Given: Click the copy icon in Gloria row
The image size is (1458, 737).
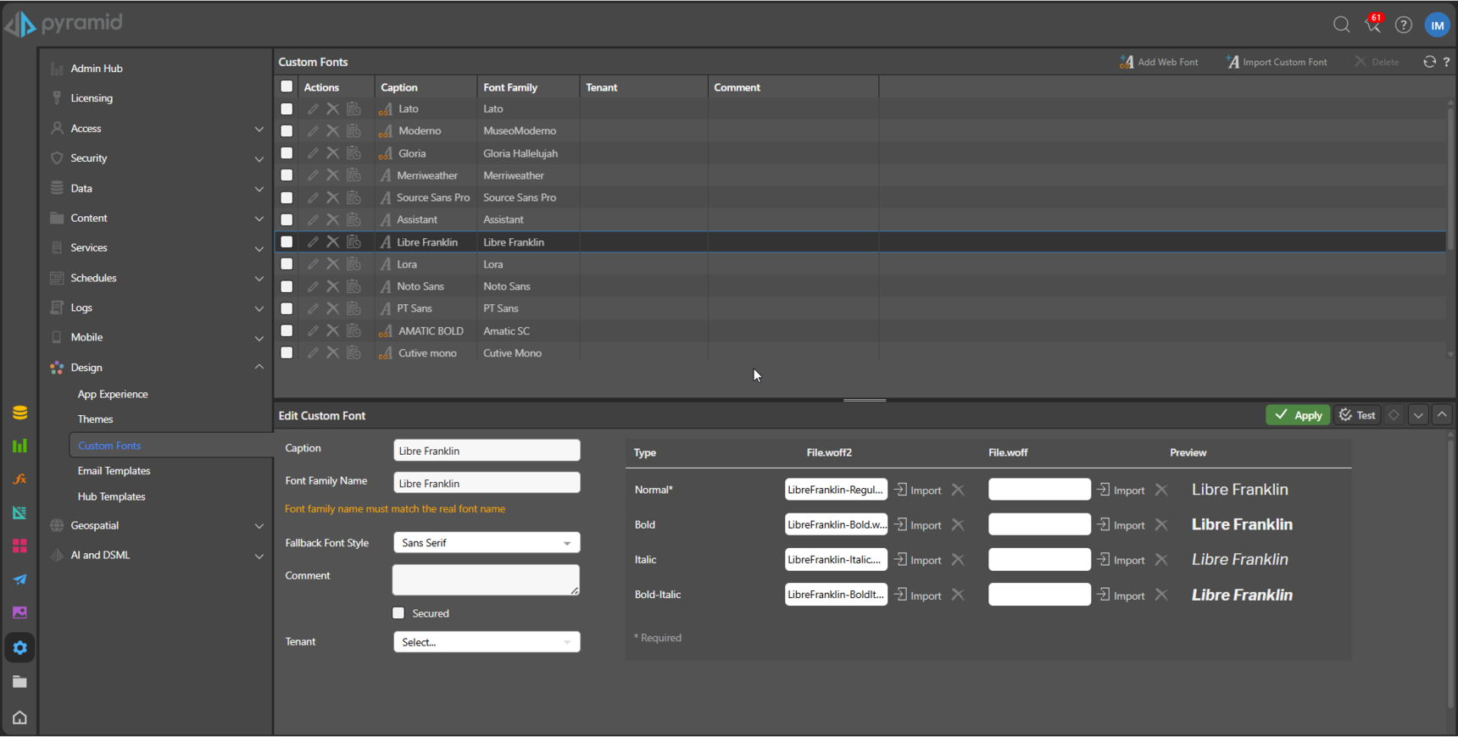Looking at the screenshot, I should point(353,153).
